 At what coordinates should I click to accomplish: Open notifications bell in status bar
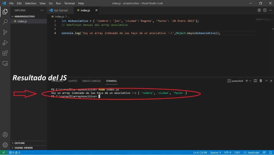click(271, 152)
